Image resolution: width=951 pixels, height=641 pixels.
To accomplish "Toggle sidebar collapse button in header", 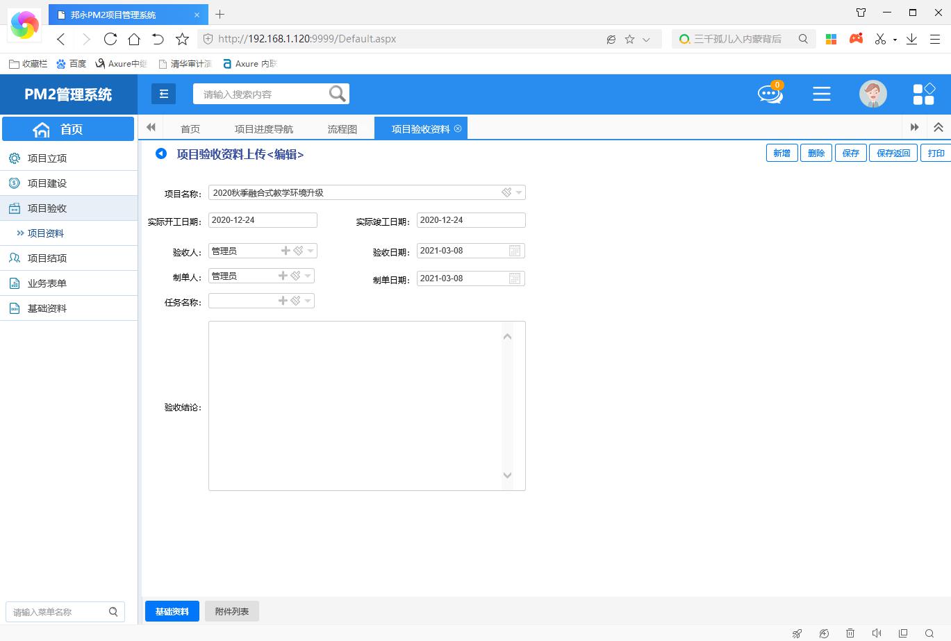I will 164,94.
